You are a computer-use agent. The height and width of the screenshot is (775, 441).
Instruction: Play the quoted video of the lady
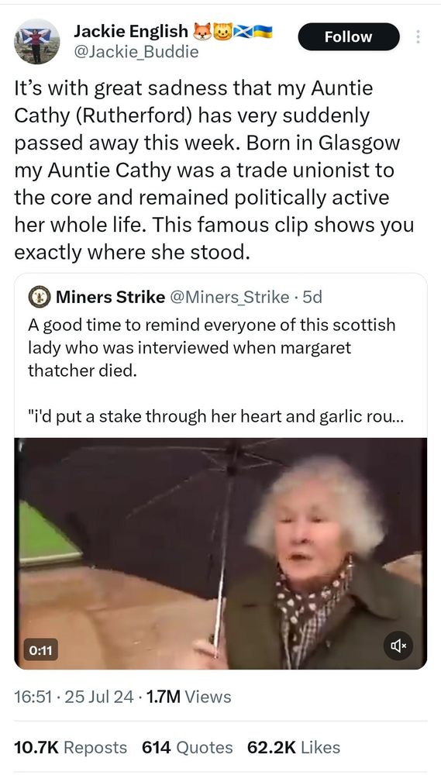click(x=220, y=553)
